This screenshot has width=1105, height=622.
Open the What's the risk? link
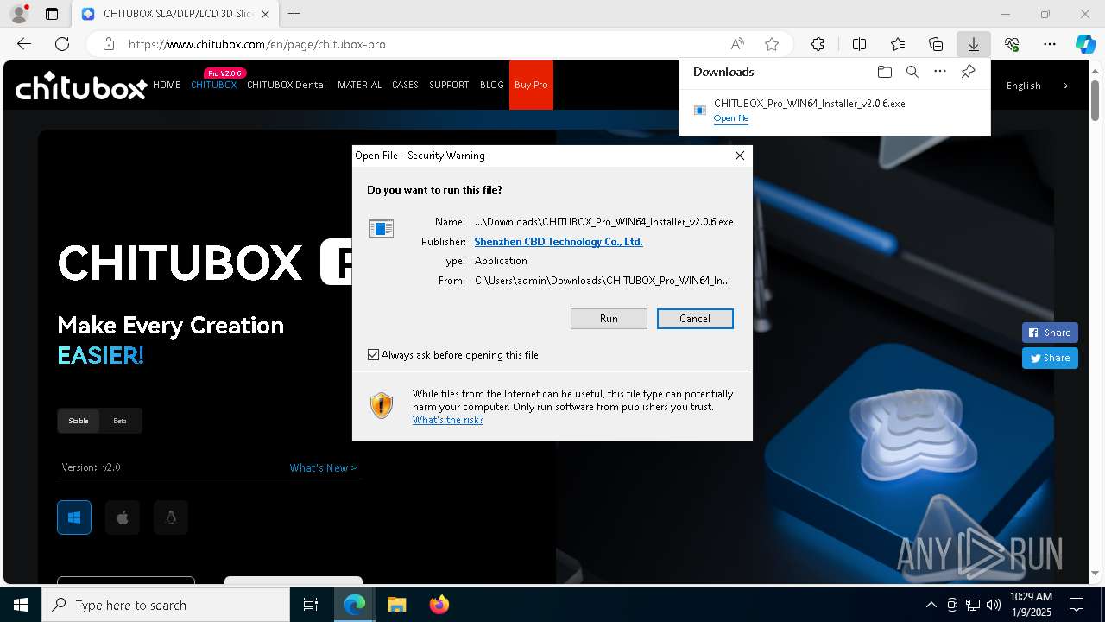(448, 420)
